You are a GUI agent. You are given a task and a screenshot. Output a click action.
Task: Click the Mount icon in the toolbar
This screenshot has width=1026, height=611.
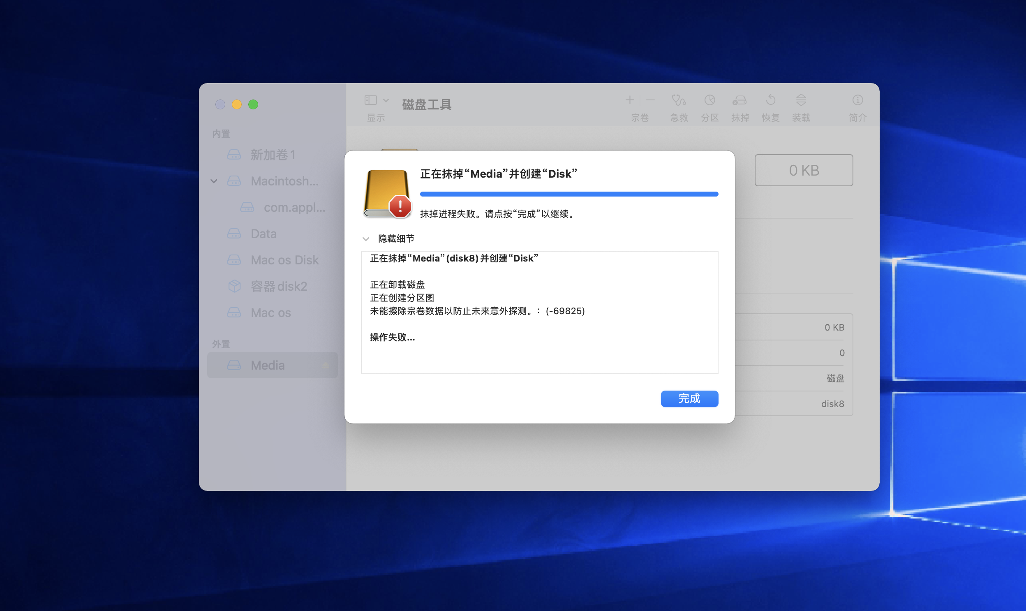pos(801,100)
